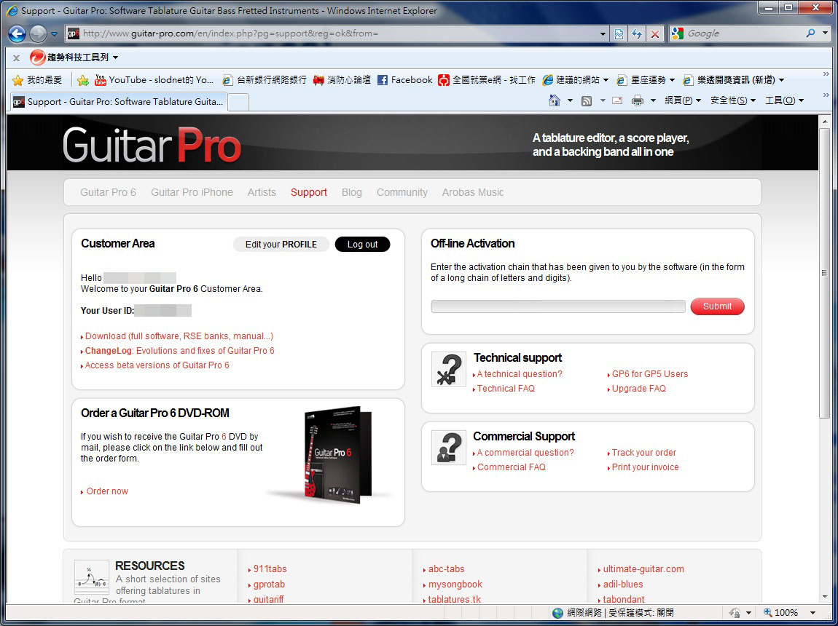Click the Home icon in command bar

click(555, 100)
